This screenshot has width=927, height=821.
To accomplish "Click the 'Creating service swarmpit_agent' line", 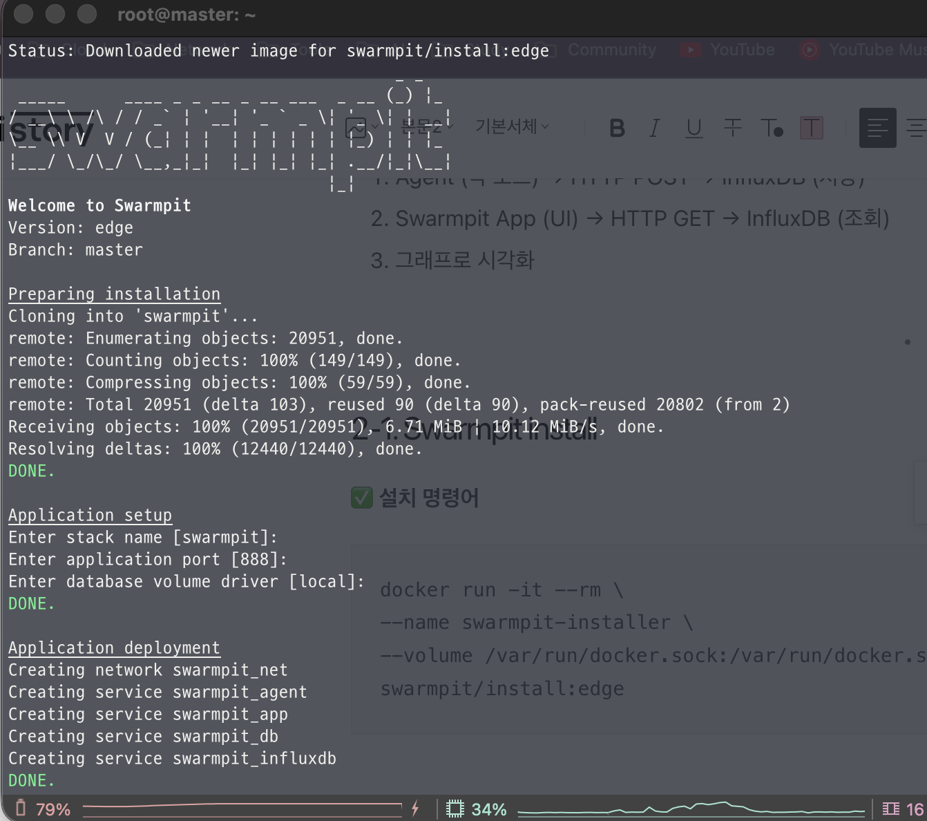I will [x=157, y=692].
